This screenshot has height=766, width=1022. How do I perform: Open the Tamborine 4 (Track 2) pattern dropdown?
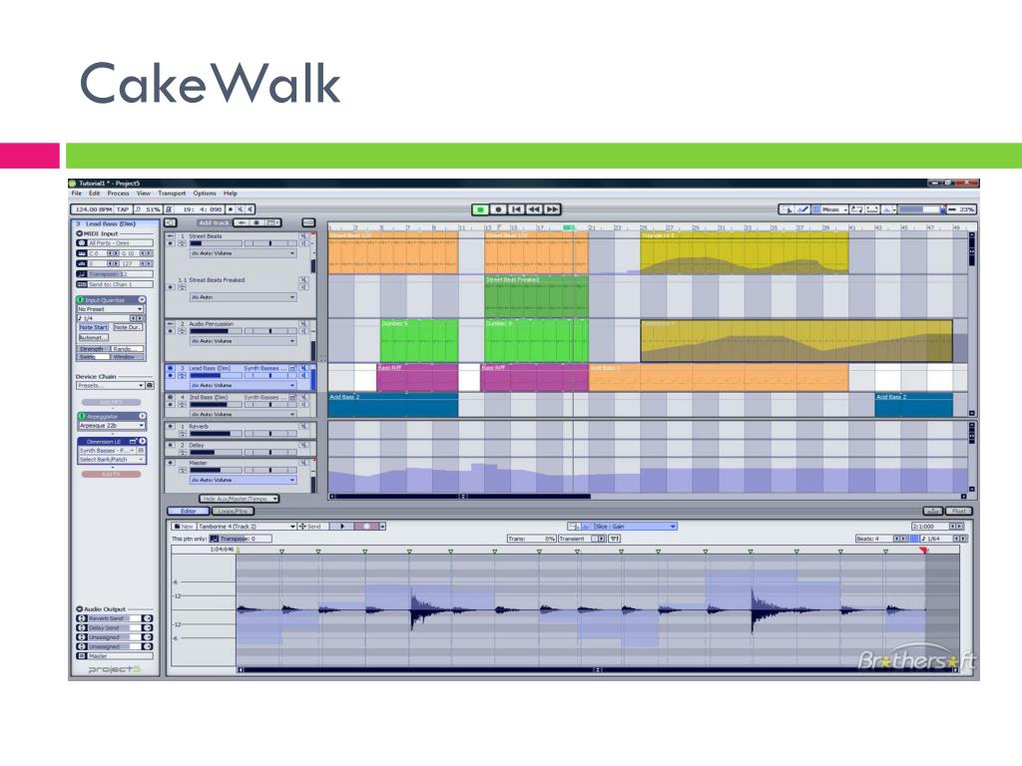(x=247, y=527)
